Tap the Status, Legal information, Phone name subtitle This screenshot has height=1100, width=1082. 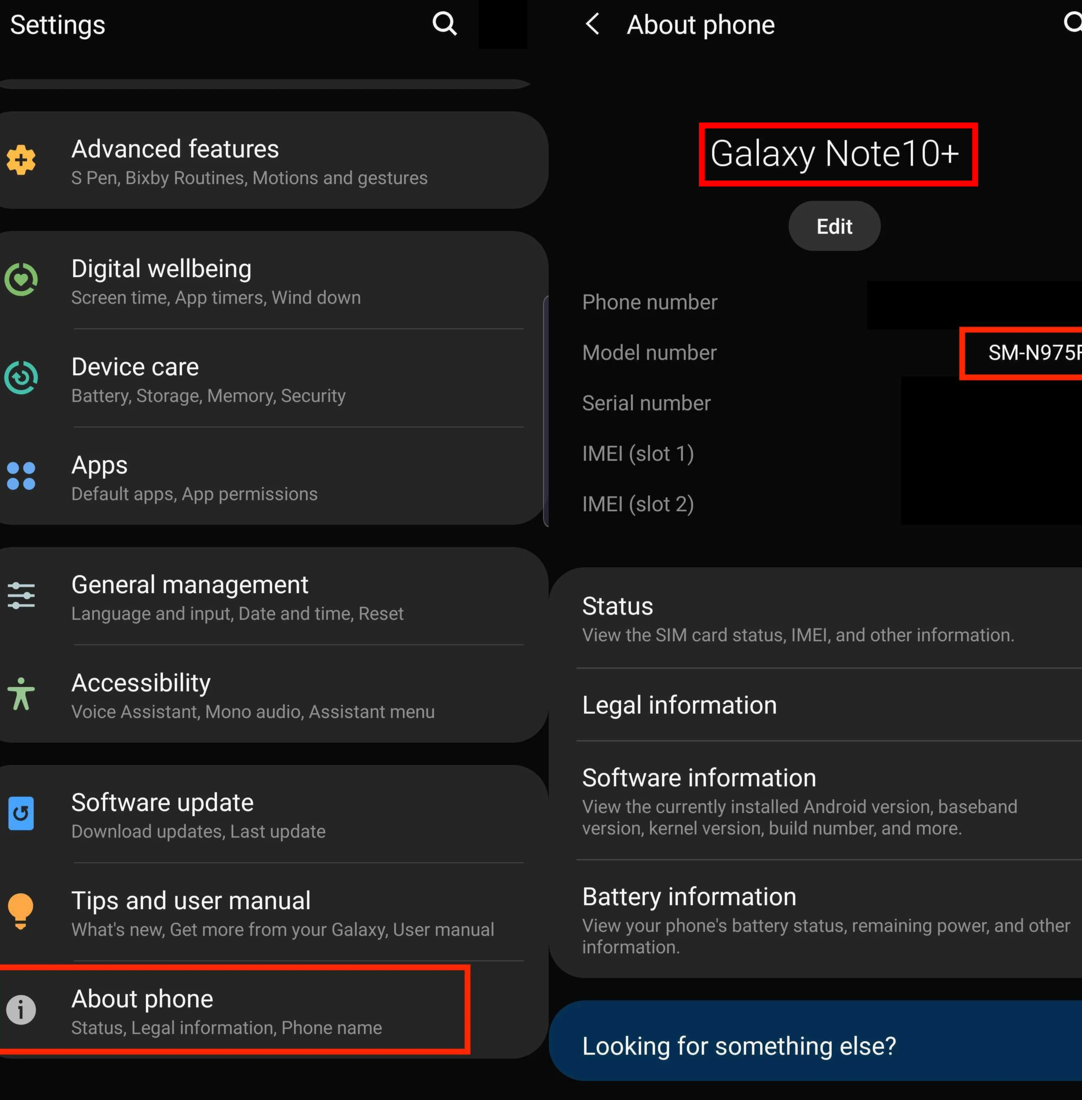pos(226,1028)
